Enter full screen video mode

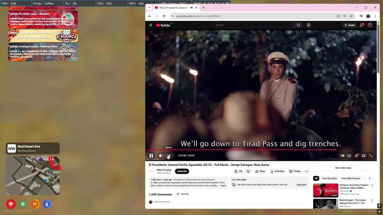click(x=371, y=156)
